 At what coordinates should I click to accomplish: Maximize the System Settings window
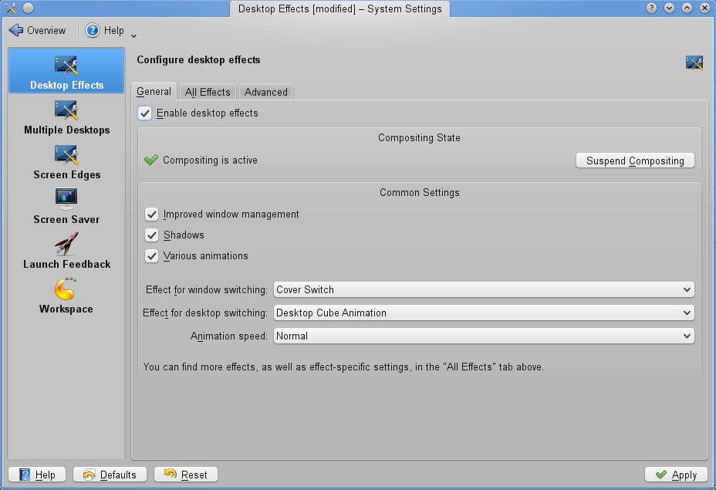click(x=687, y=8)
